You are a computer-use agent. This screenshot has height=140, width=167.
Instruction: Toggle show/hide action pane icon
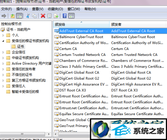click(71, 16)
